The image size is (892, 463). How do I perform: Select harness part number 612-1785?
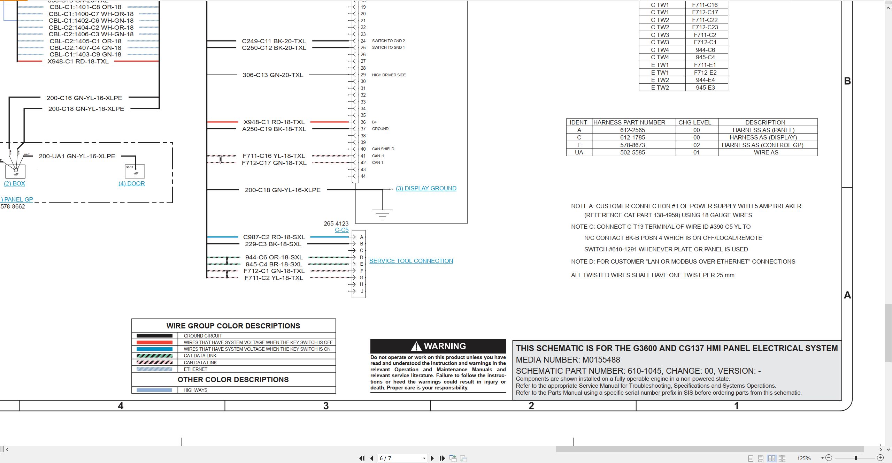(x=632, y=137)
